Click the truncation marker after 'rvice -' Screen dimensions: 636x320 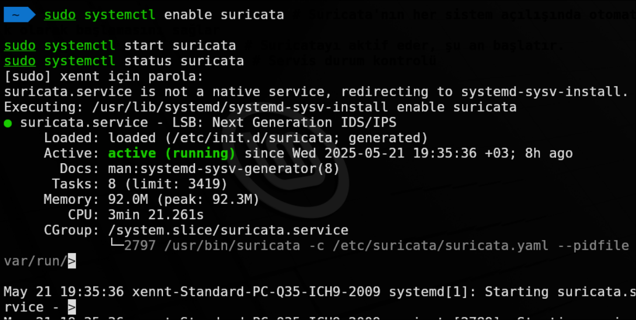click(72, 306)
